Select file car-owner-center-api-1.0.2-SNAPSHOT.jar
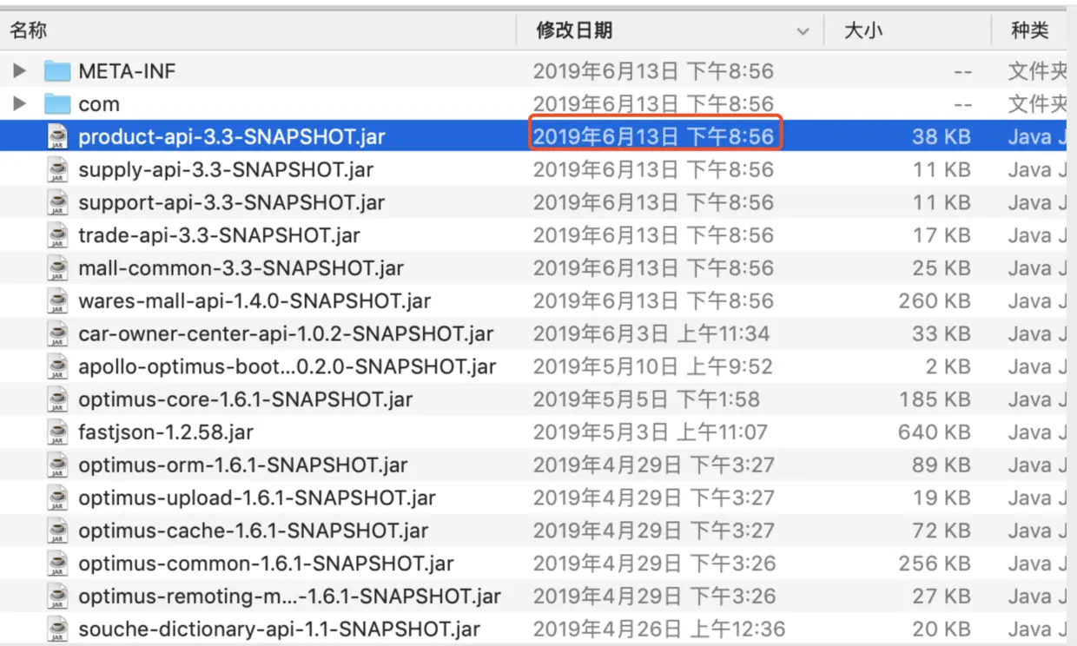This screenshot has width=1077, height=646. 286,333
